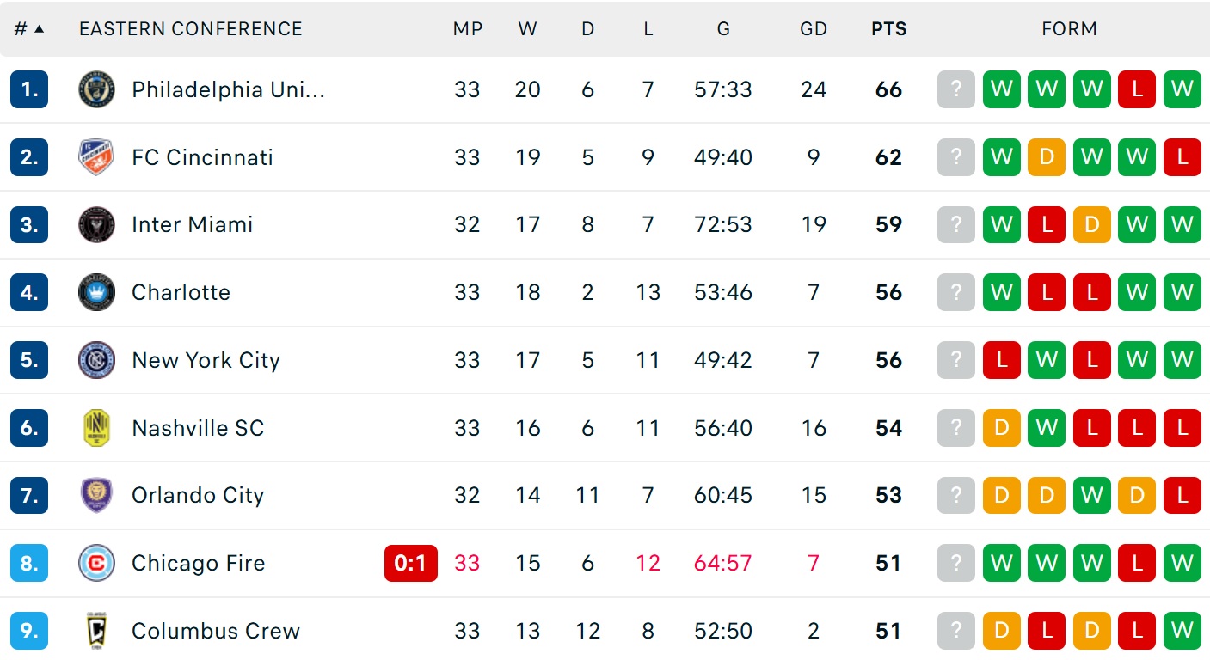Image resolution: width=1210 pixels, height=660 pixels.
Task: Click the Philadelphia Union team crest
Action: [x=96, y=89]
